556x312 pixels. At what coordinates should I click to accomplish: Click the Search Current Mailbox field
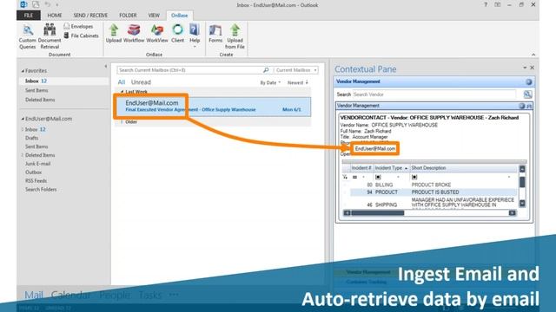(x=189, y=70)
